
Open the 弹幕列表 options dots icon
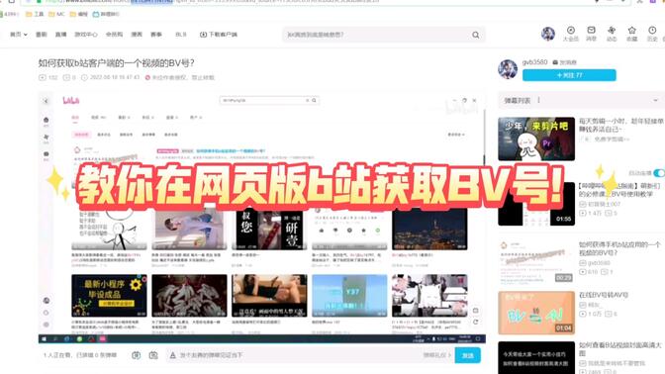538,100
